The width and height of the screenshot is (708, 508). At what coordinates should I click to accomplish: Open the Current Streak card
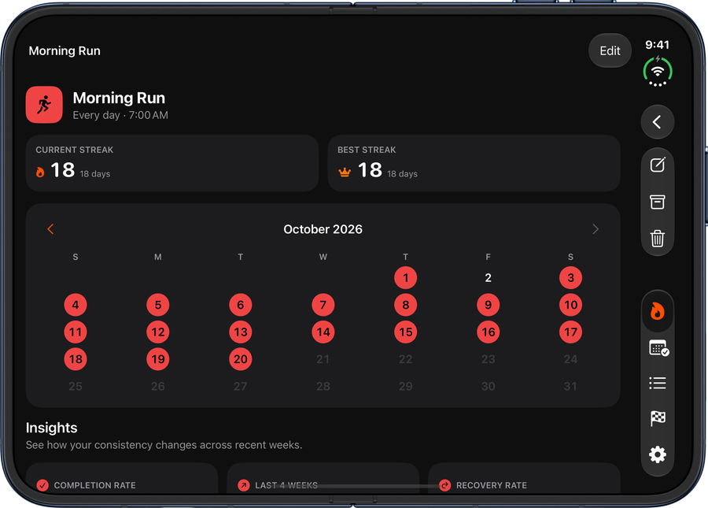[172, 163]
